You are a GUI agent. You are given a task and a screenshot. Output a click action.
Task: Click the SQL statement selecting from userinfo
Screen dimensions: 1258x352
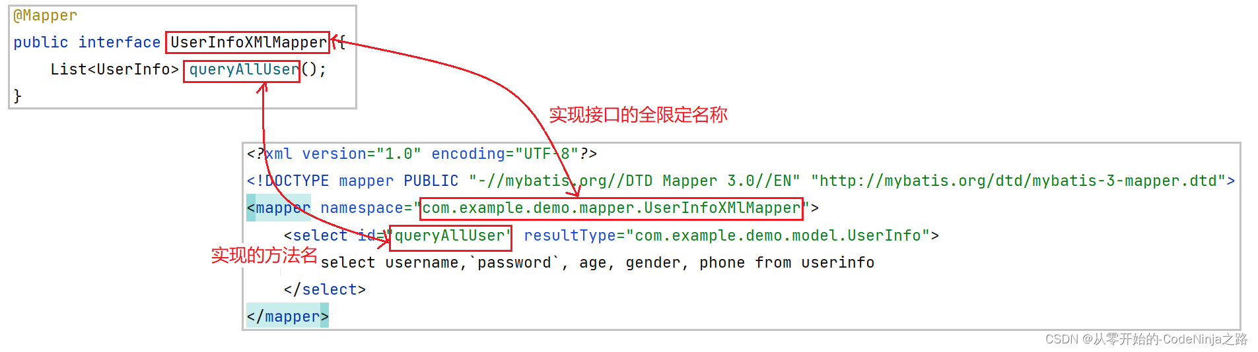(x=597, y=263)
